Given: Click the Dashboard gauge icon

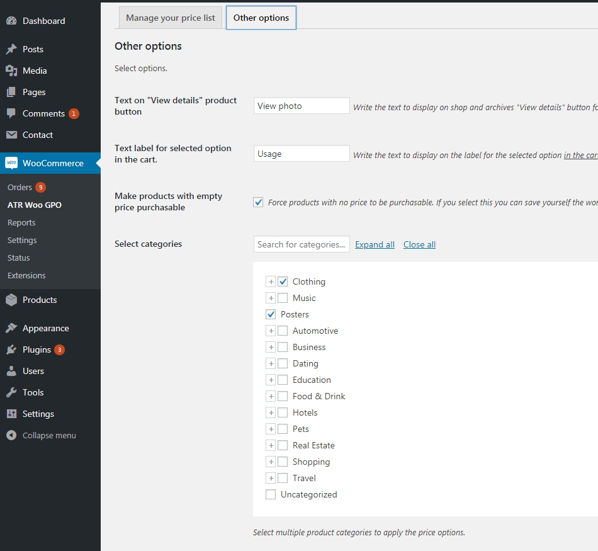Looking at the screenshot, I should [x=11, y=21].
